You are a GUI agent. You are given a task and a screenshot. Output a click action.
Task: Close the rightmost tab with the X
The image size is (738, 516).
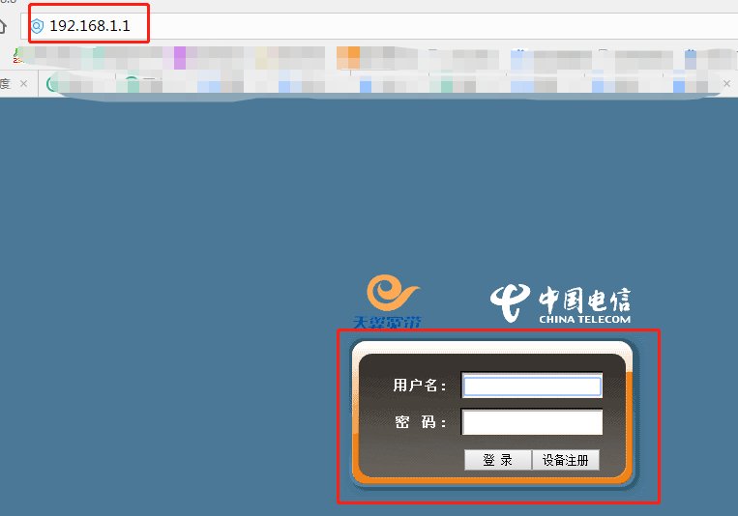[726, 84]
